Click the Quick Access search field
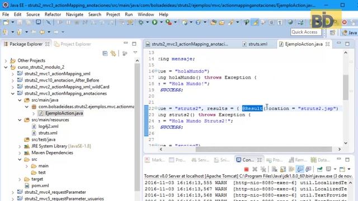The height and width of the screenshot is (201, 358). 306,32
